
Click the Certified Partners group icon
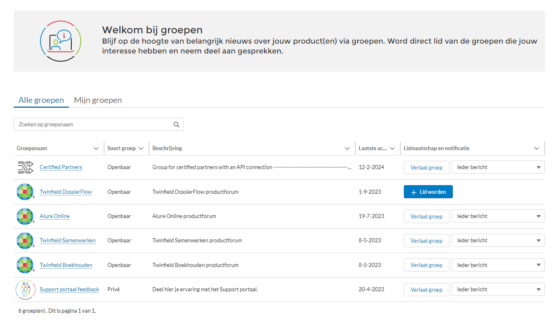click(x=25, y=167)
